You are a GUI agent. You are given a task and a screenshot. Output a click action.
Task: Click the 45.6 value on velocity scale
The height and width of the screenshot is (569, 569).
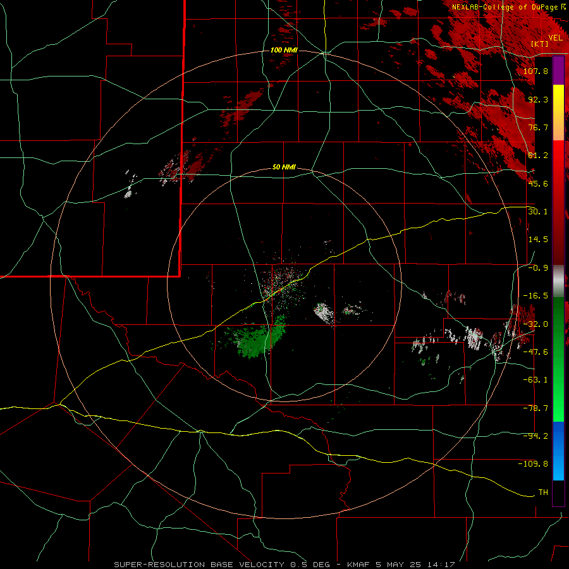(x=538, y=183)
